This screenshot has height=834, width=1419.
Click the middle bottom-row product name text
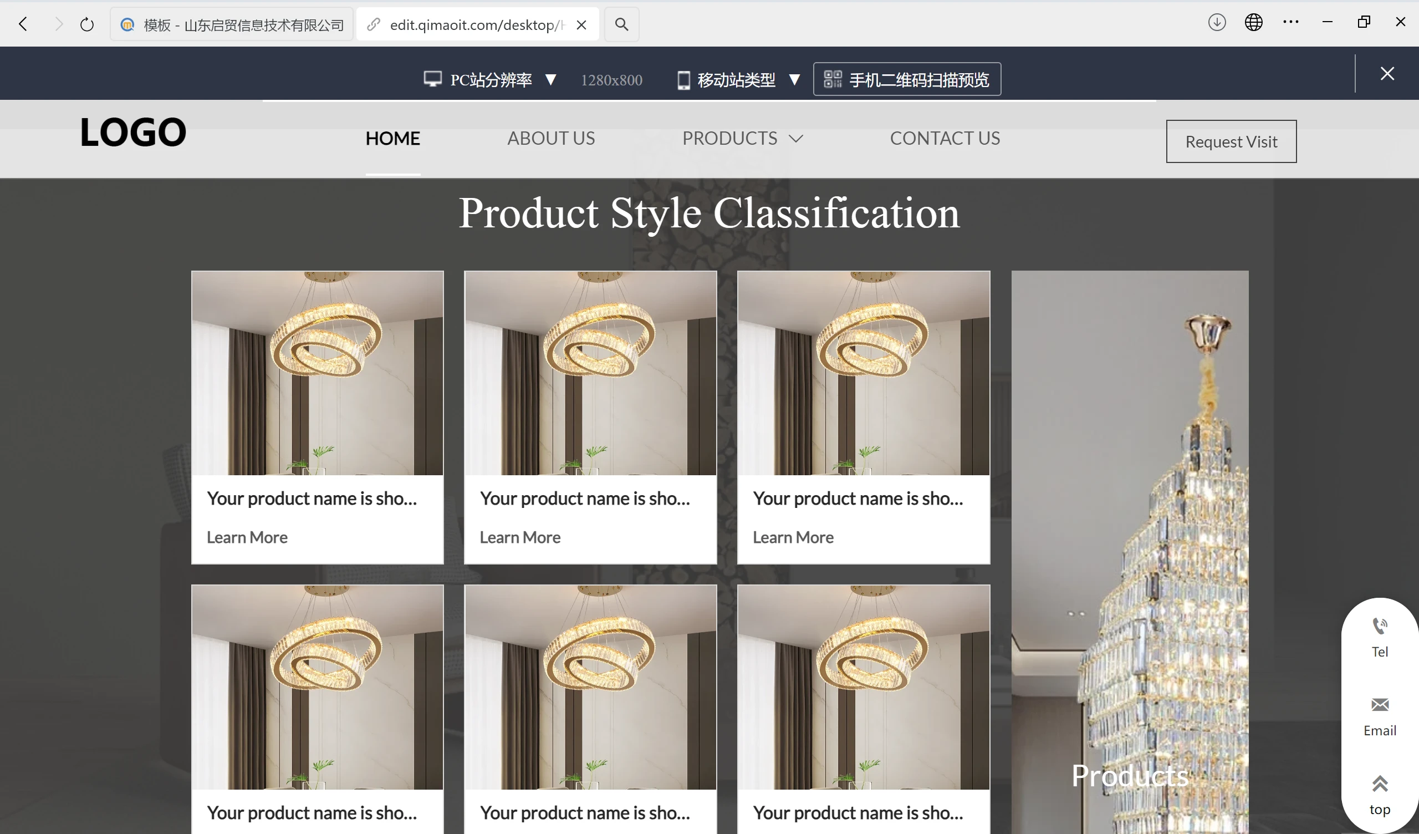pos(585,812)
